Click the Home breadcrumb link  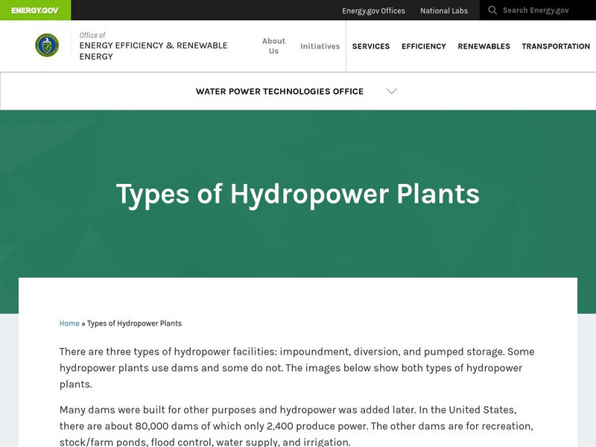(x=69, y=323)
